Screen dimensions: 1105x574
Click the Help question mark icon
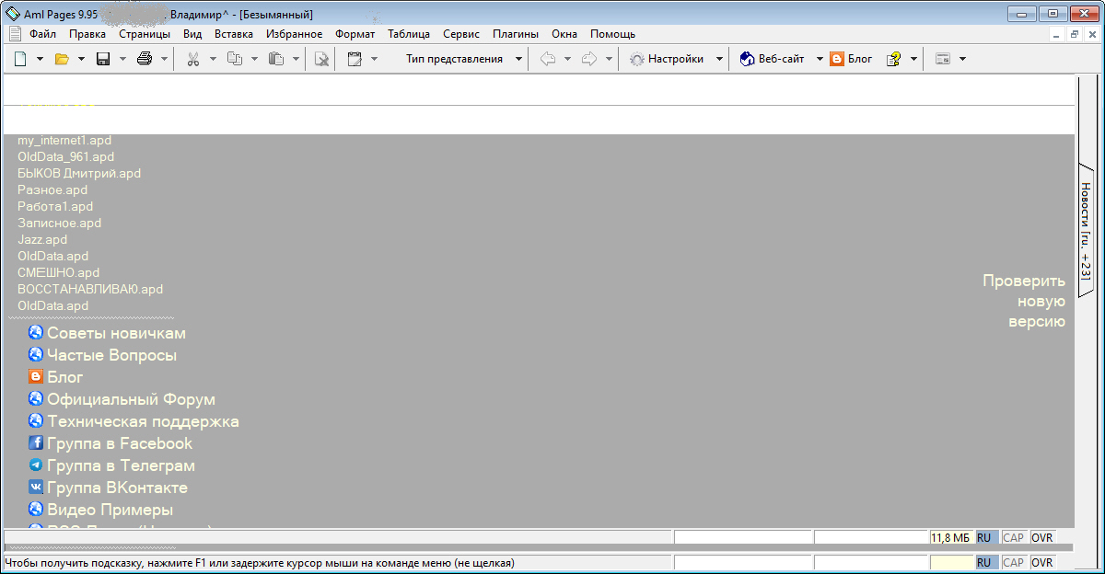pyautogui.click(x=893, y=59)
